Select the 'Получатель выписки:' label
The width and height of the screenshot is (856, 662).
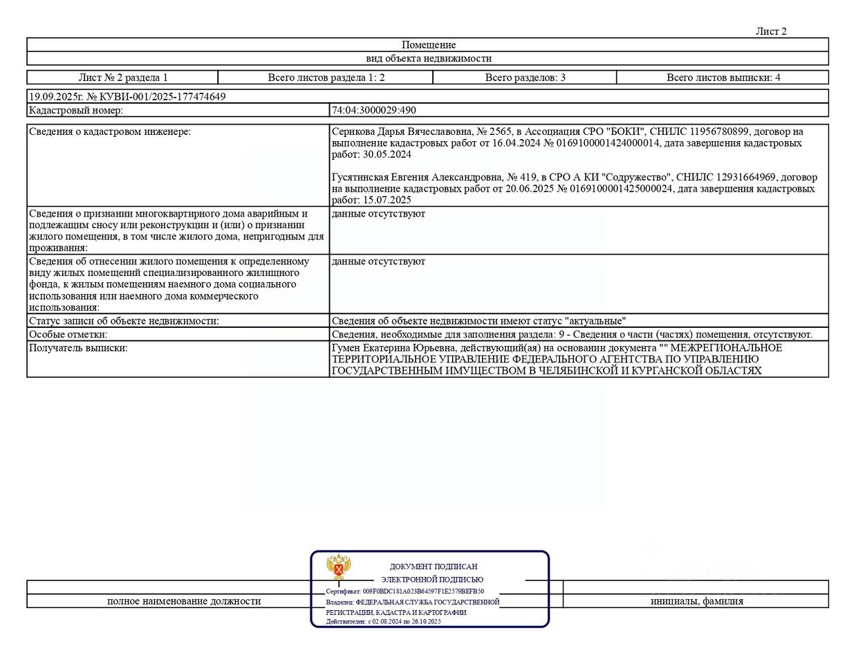(78, 348)
